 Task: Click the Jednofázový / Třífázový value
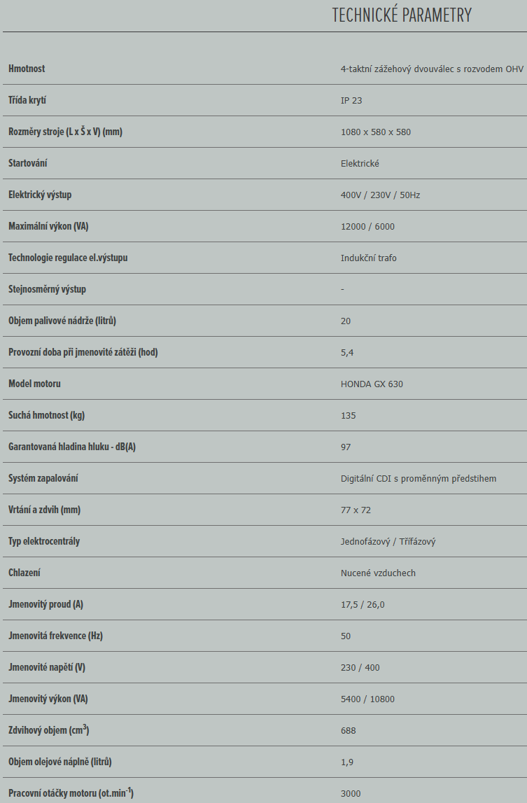click(388, 542)
